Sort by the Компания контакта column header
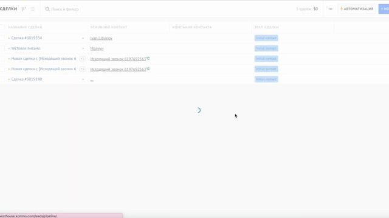 [192, 27]
